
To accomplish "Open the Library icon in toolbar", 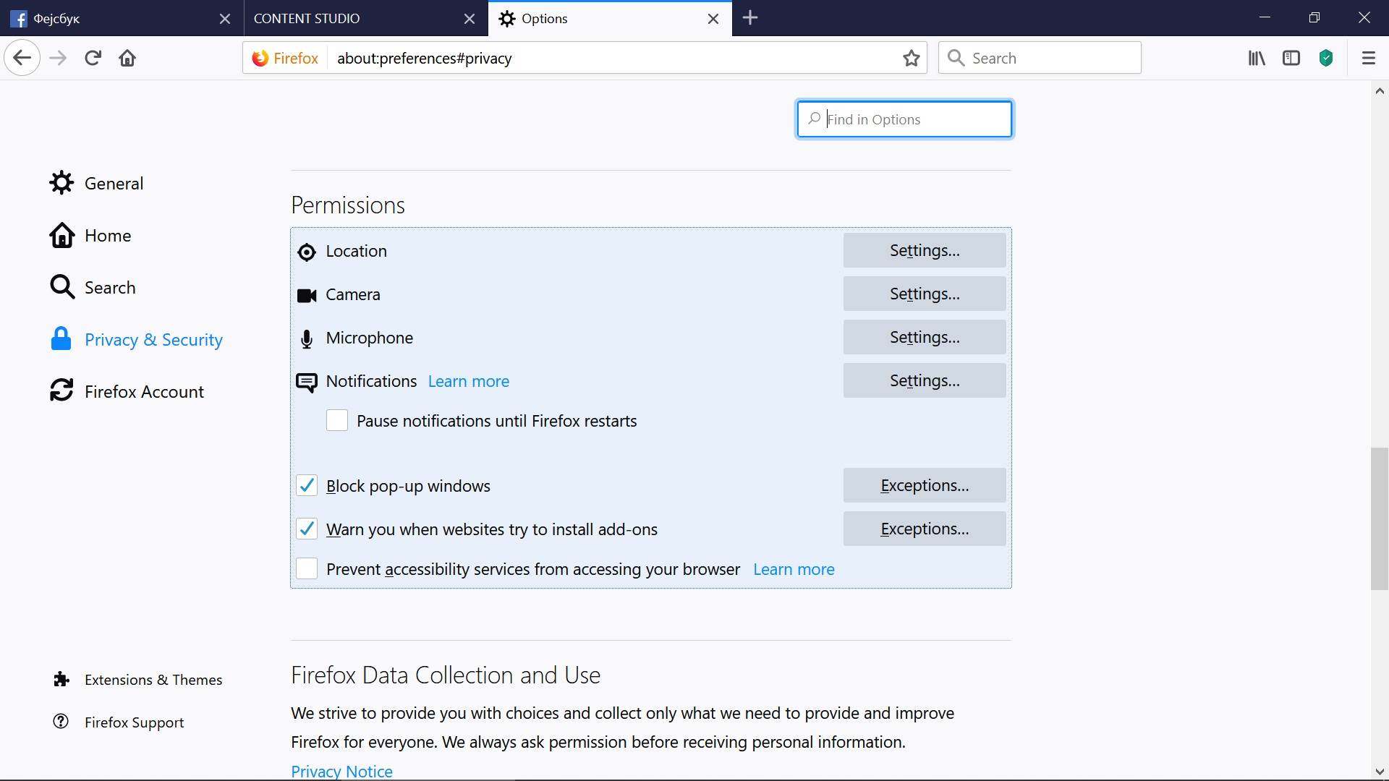I will 1257,58.
